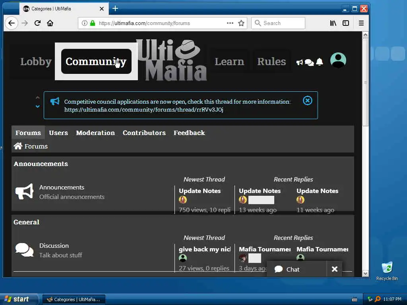Select the Community navigation item
This screenshot has width=407, height=305.
pos(96,62)
